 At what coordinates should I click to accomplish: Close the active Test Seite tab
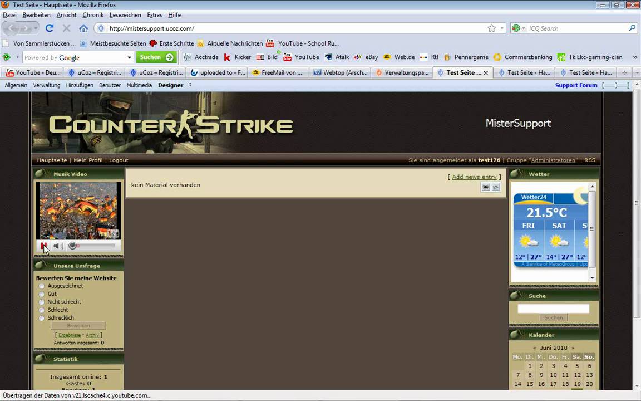pos(486,72)
